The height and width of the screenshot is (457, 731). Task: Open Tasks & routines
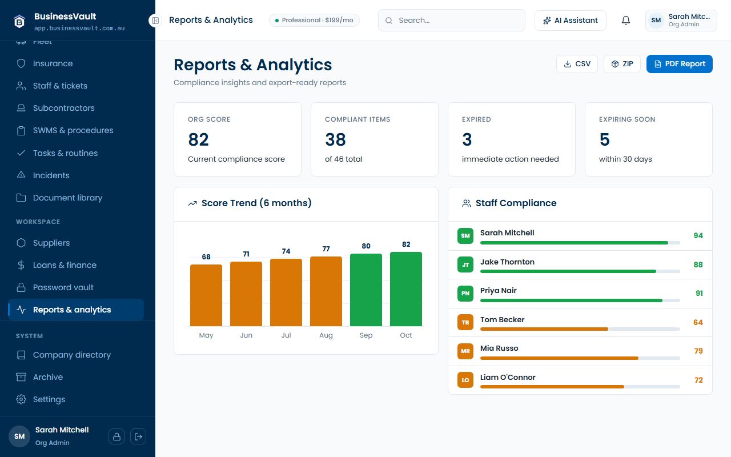coord(76,153)
